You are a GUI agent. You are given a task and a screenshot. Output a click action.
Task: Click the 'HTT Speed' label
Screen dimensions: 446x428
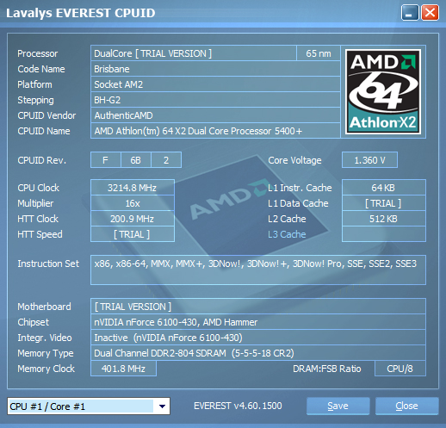40,234
